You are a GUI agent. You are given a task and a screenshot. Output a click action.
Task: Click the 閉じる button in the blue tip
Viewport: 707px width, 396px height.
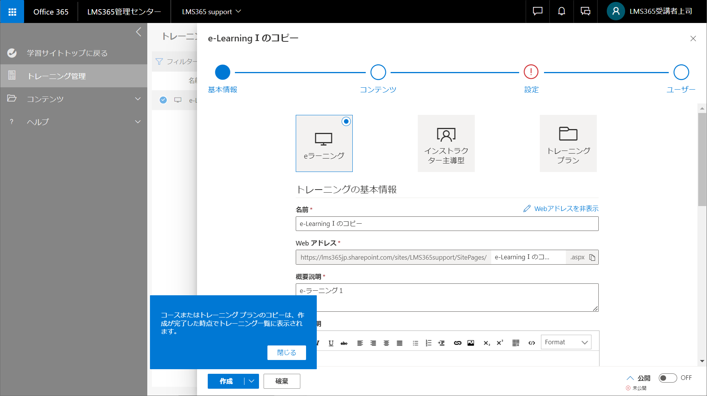(287, 353)
